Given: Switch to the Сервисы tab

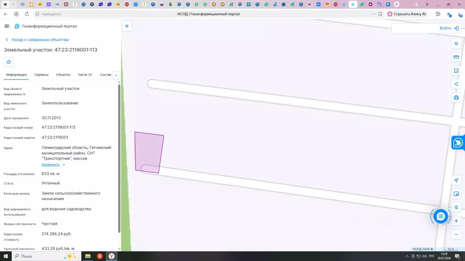Looking at the screenshot, I should point(41,75).
